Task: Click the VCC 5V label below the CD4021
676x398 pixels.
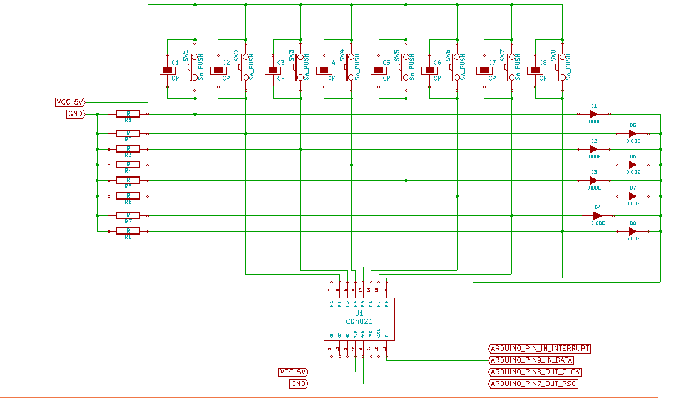Action: 293,372
